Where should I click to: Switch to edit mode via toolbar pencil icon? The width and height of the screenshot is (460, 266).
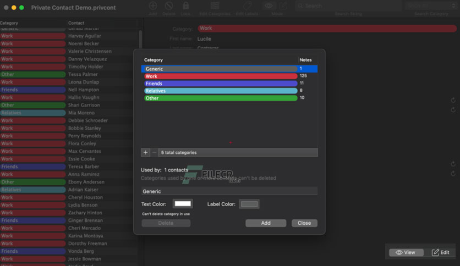[283, 5]
